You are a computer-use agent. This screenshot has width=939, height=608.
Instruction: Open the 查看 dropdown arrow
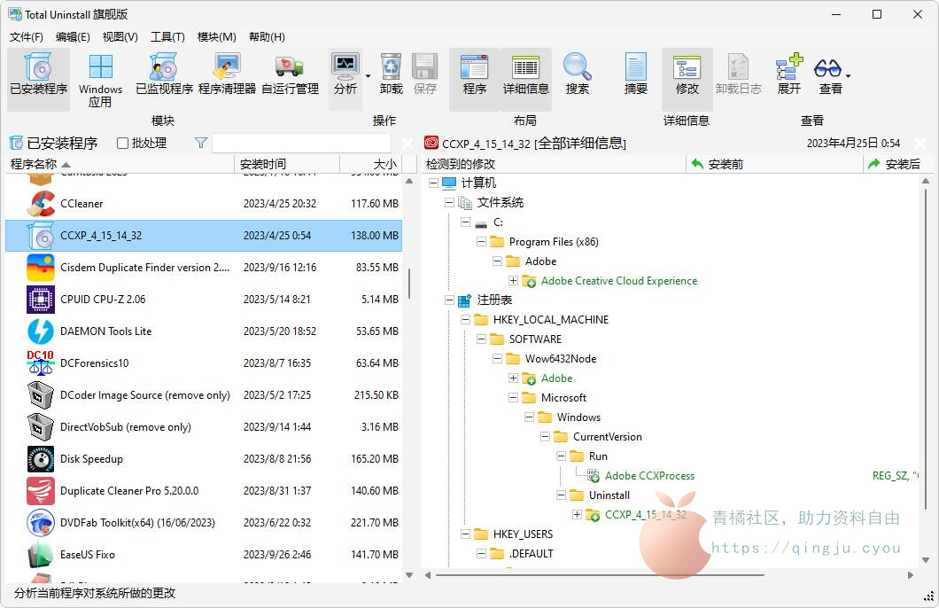point(848,76)
